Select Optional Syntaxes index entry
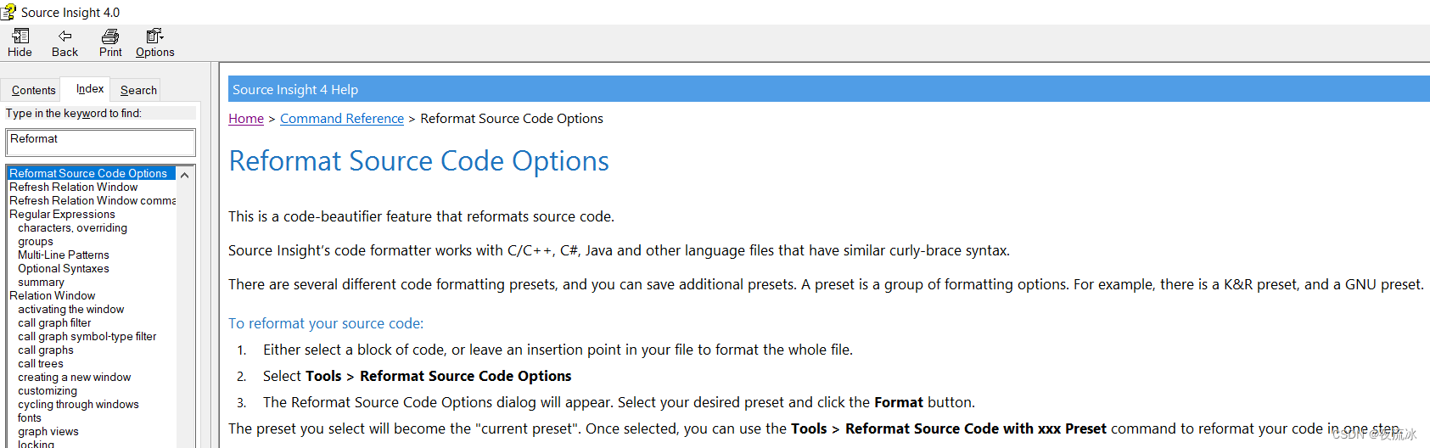This screenshot has height=448, width=1430. click(64, 268)
